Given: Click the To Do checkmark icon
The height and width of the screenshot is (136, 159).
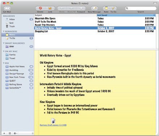Looking at the screenshot, I should click(113, 8).
